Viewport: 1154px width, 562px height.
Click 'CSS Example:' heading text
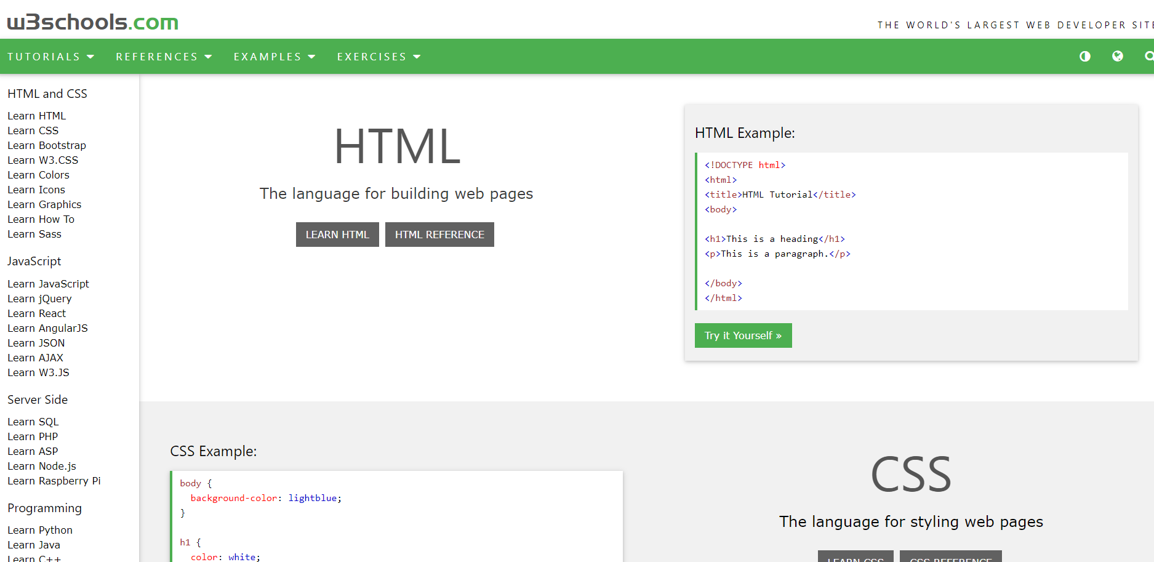click(x=214, y=451)
